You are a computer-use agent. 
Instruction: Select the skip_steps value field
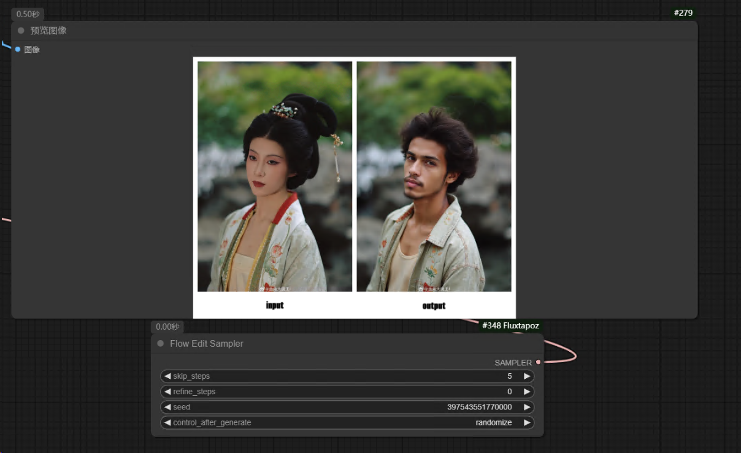347,376
